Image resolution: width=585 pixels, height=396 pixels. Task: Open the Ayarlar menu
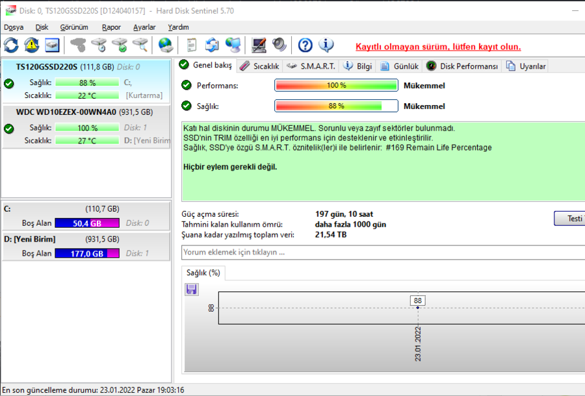pos(144,27)
